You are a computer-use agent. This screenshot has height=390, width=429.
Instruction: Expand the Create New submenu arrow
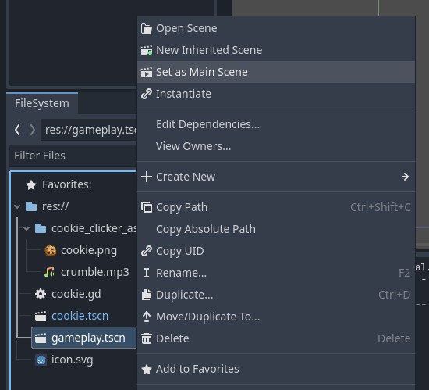(x=405, y=177)
